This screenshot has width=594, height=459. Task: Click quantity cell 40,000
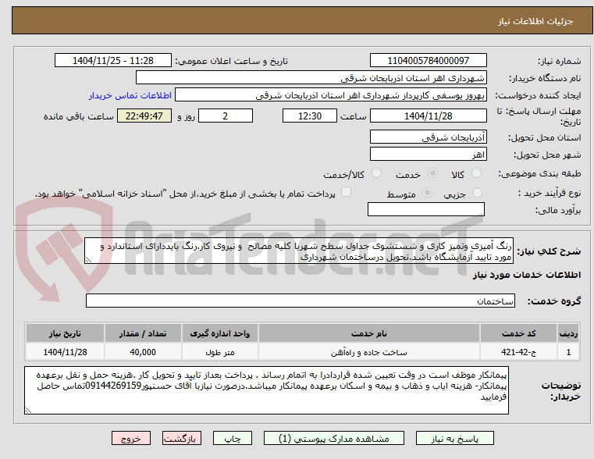pyautogui.click(x=143, y=352)
